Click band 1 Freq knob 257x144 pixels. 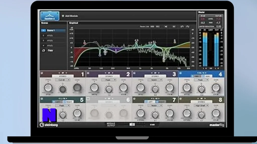(48, 88)
